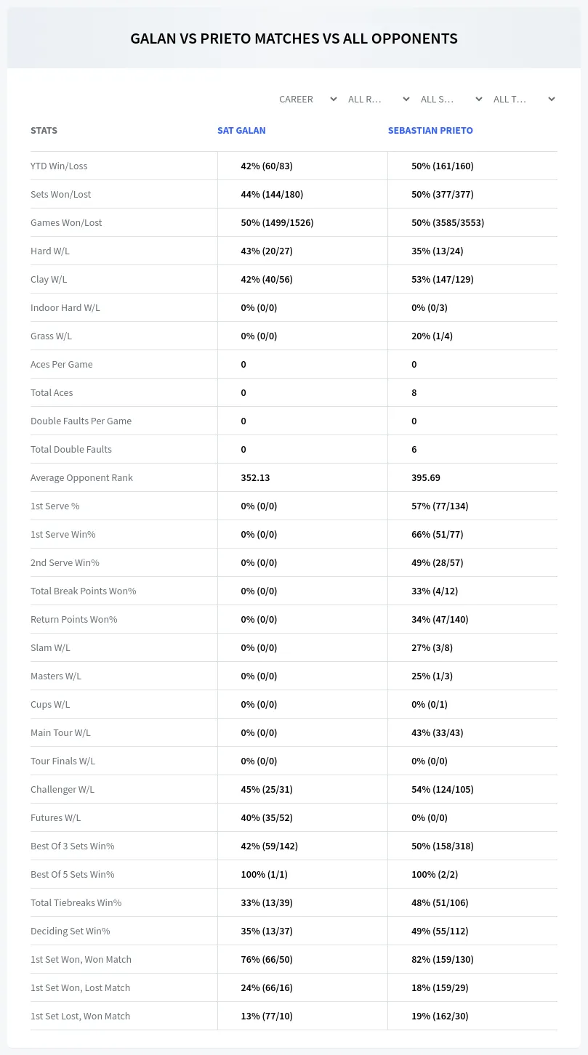Click Prieto's Total Aces value 8
The width and height of the screenshot is (588, 1055).
click(414, 392)
